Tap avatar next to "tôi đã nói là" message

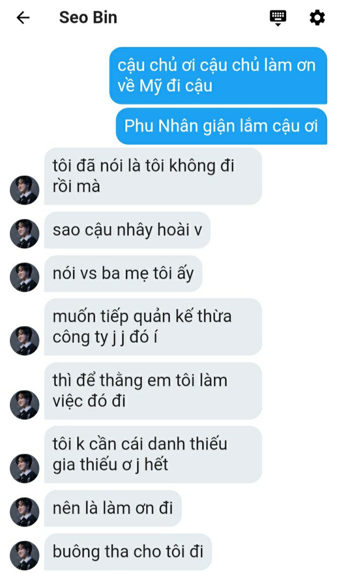[24, 190]
